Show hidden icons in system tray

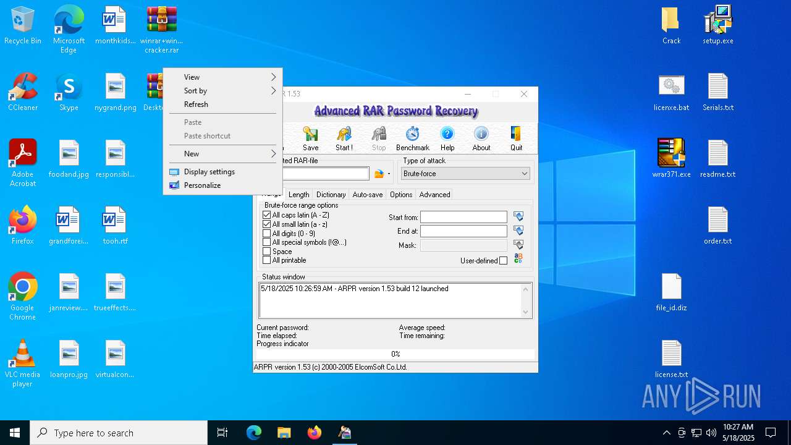pyautogui.click(x=666, y=433)
